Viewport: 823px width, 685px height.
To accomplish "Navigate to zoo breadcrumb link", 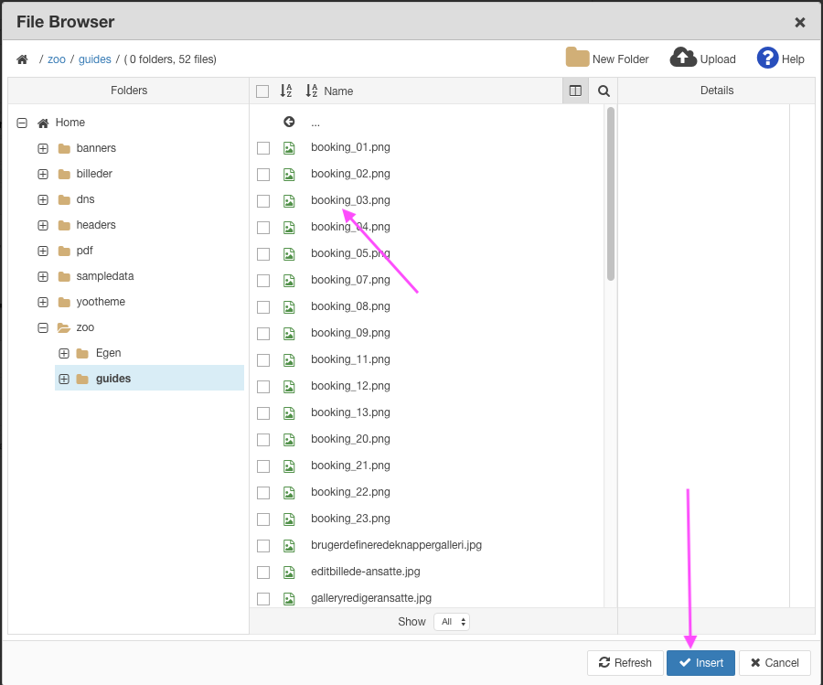I will coord(57,59).
